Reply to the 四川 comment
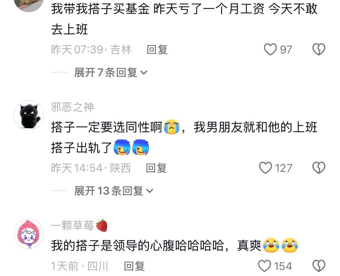 tap(134, 266)
